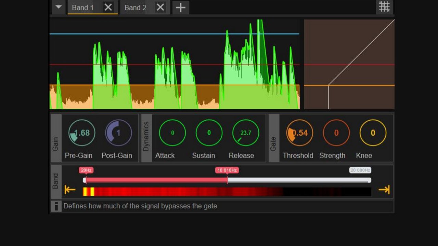Click the Post-Gain knob

(x=118, y=133)
